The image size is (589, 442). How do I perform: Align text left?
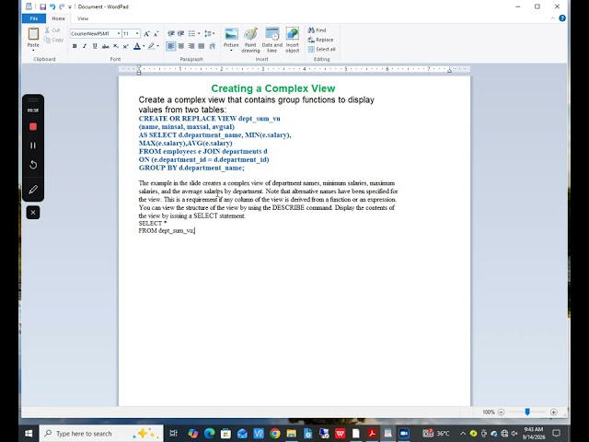(x=171, y=46)
